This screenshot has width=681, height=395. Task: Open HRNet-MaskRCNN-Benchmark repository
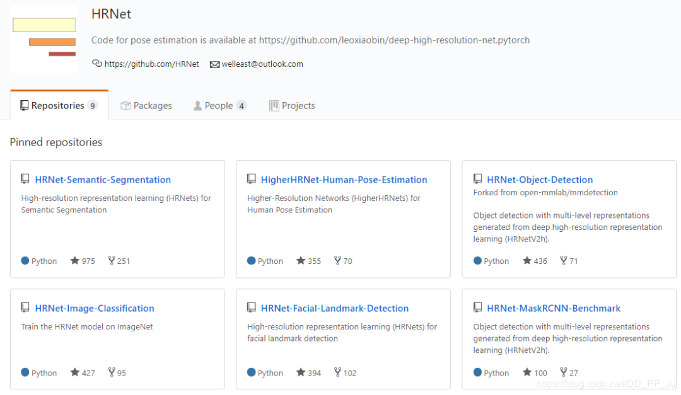(554, 308)
